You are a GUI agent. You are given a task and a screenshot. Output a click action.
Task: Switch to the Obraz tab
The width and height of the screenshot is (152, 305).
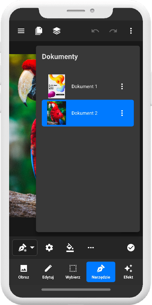pos(24,272)
